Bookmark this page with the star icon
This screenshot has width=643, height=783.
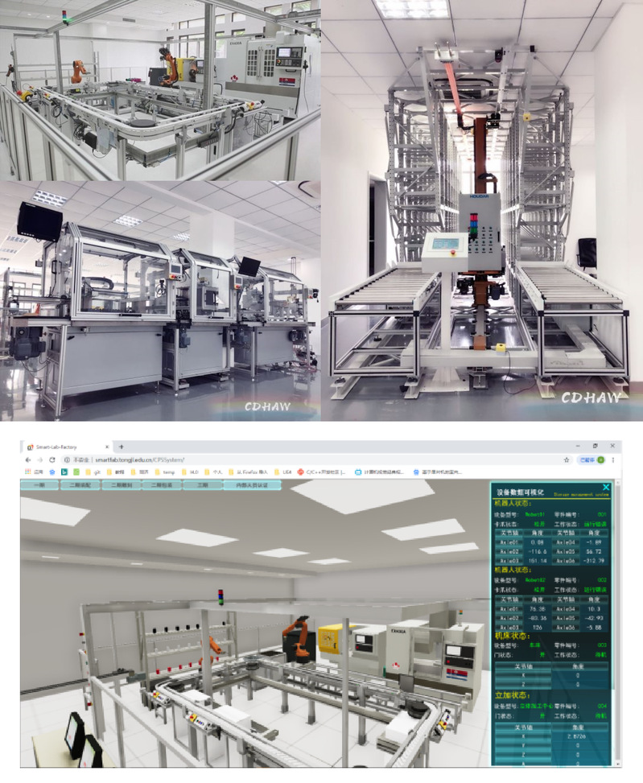click(x=567, y=459)
